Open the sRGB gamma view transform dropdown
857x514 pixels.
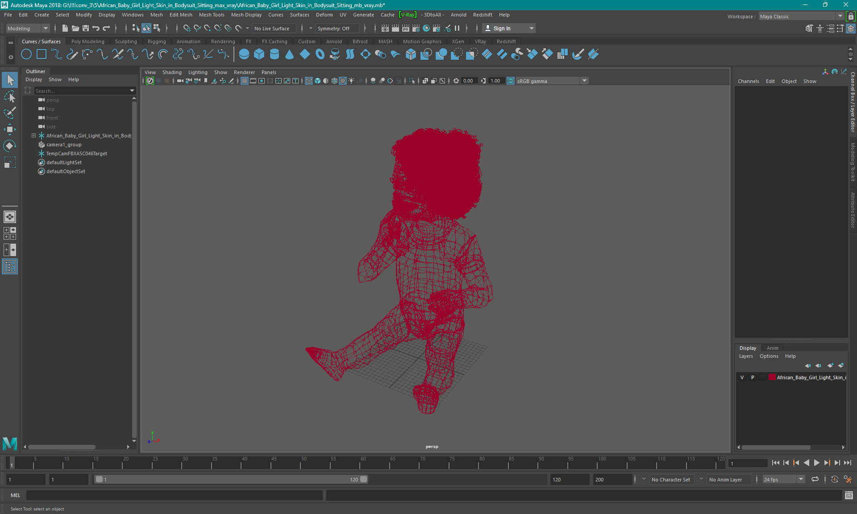pyautogui.click(x=552, y=81)
